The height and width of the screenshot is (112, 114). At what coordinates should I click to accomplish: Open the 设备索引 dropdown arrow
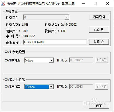pos(67,17)
